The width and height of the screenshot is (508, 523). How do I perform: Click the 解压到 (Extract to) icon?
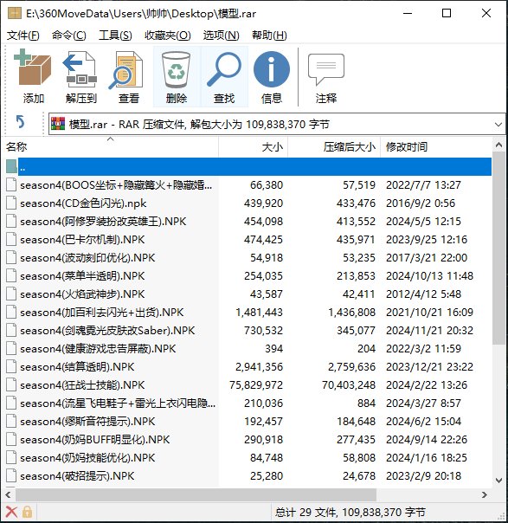[x=80, y=69]
